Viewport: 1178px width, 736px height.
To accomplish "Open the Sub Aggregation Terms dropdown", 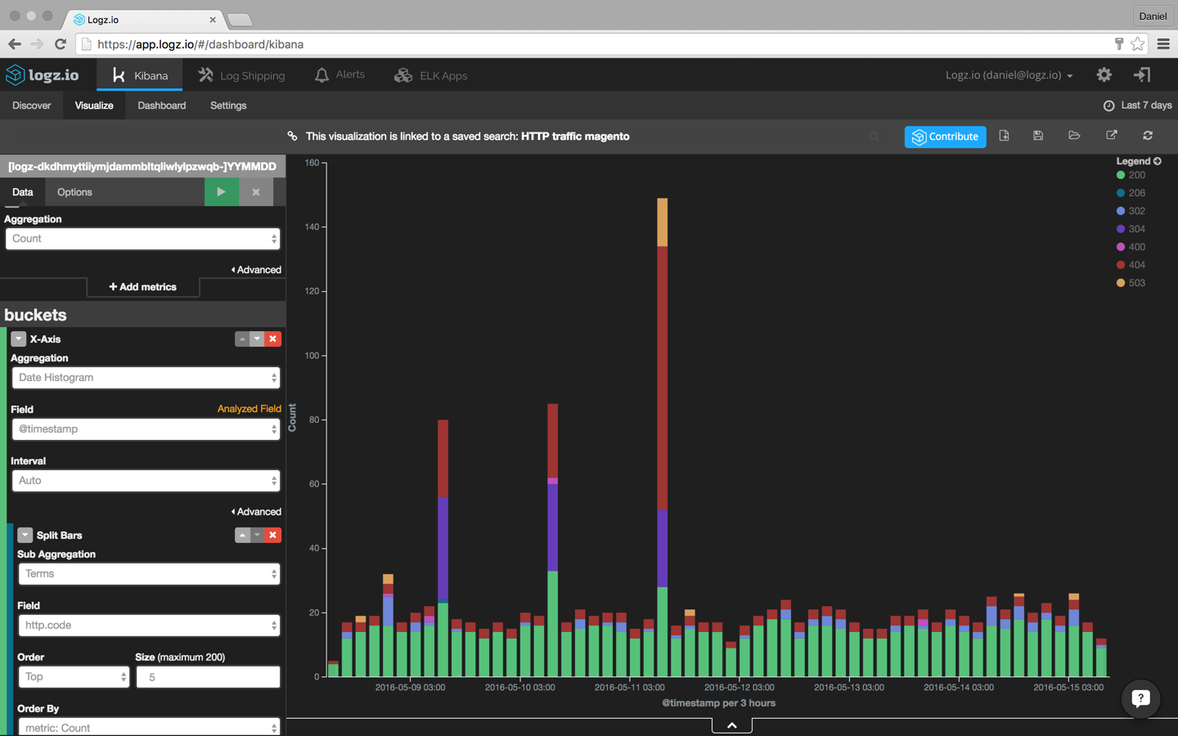I will click(149, 573).
